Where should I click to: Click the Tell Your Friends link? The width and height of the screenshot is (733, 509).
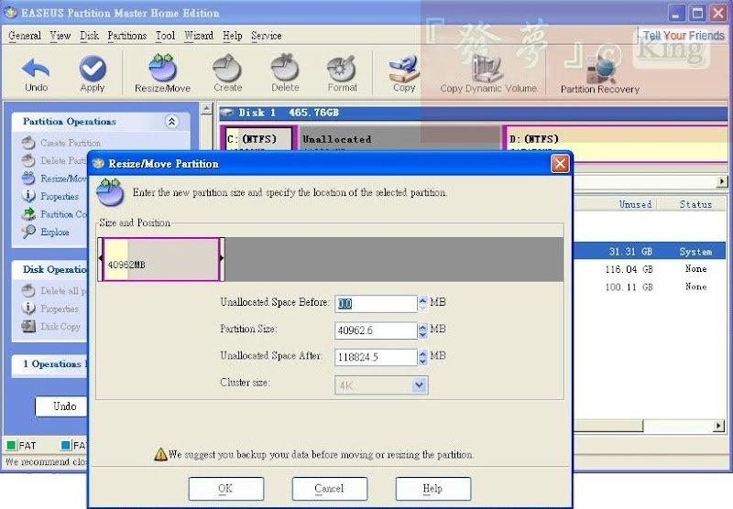coord(684,36)
